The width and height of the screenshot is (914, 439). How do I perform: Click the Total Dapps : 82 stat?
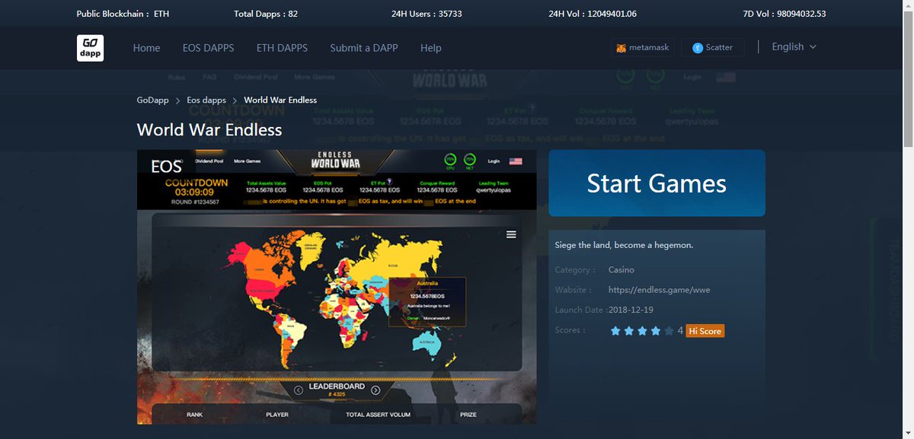266,14
